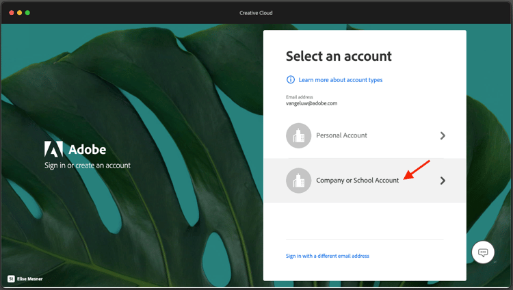The image size is (513, 290).
Task: Click the Company or School Account avatar icon
Action: (298, 181)
